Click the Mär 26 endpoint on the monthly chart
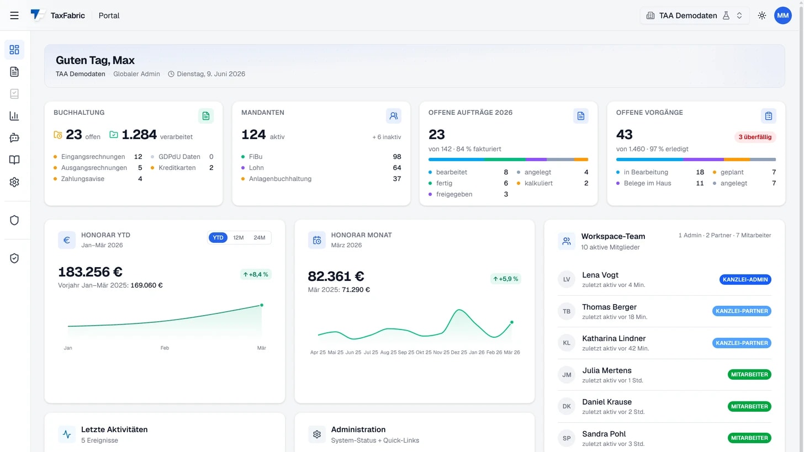The height and width of the screenshot is (452, 804). click(x=512, y=322)
